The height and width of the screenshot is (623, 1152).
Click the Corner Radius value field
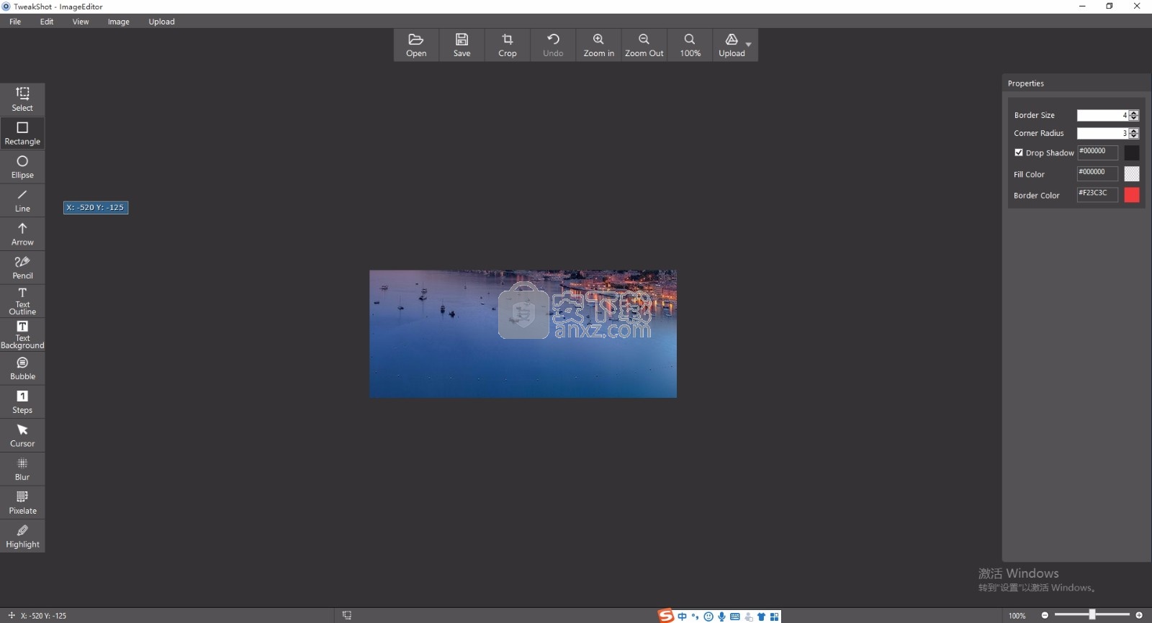1102,133
